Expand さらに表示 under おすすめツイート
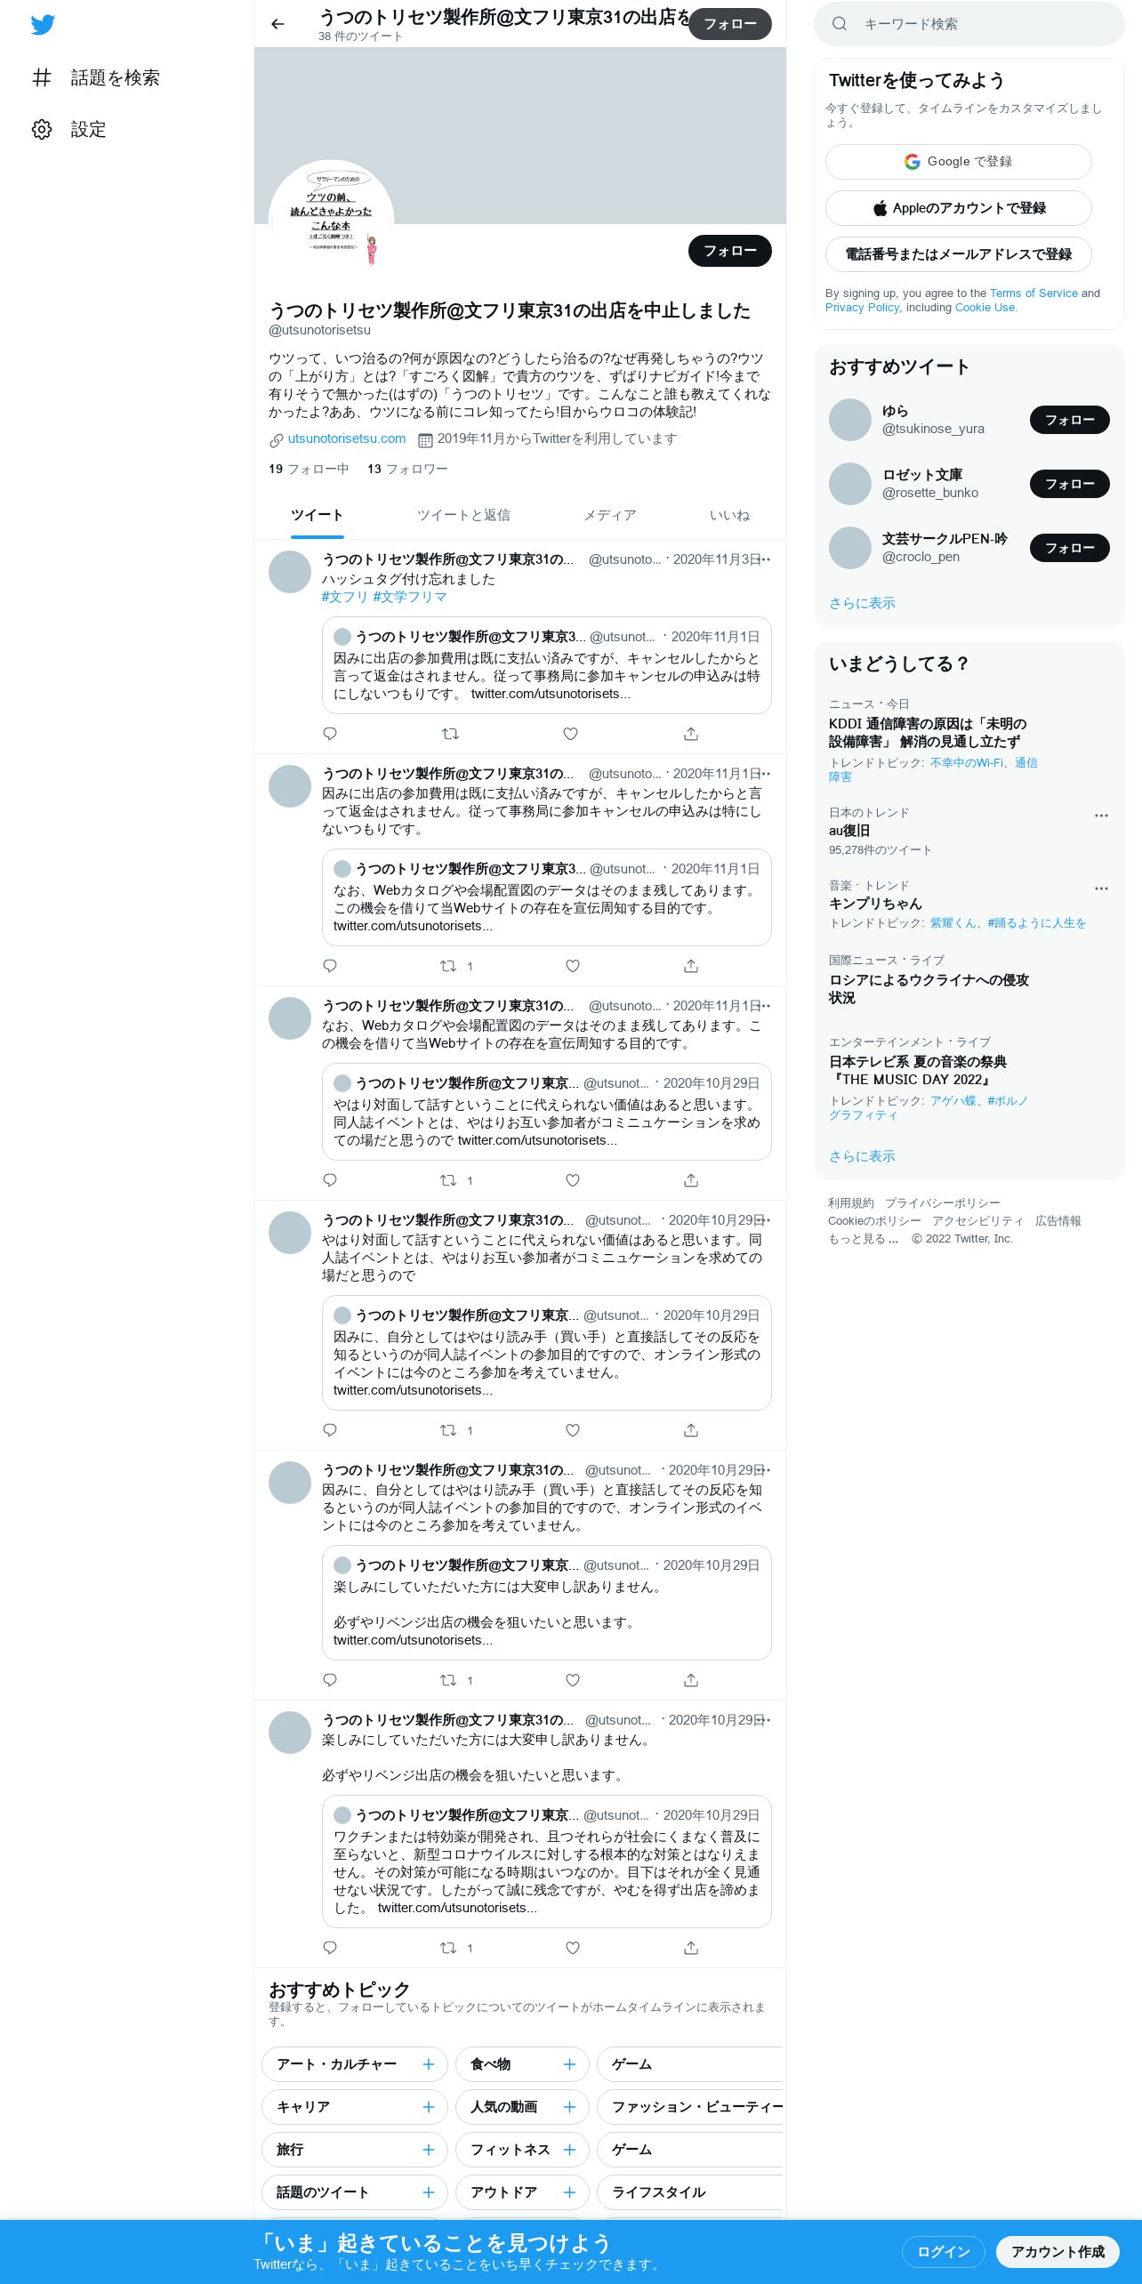1142x2284 pixels. coord(862,603)
